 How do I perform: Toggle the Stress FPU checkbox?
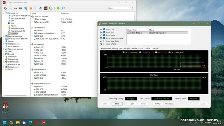[x=104, y=32]
